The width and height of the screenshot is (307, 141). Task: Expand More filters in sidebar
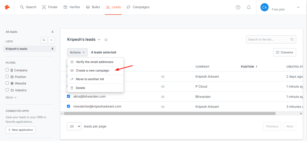point(11,97)
